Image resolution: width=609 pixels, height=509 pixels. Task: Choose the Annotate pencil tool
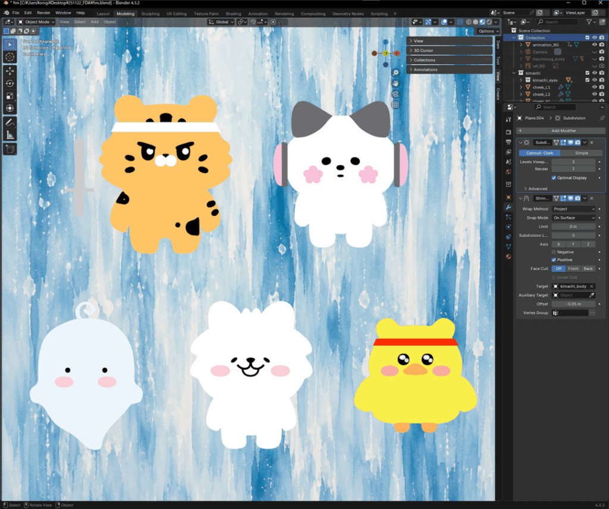tap(10, 122)
